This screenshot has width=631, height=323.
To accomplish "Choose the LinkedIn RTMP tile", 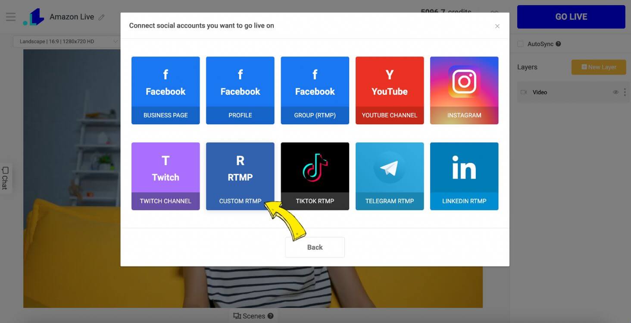I will [464, 176].
